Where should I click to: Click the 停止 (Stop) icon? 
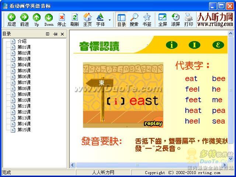click(x=62, y=17)
